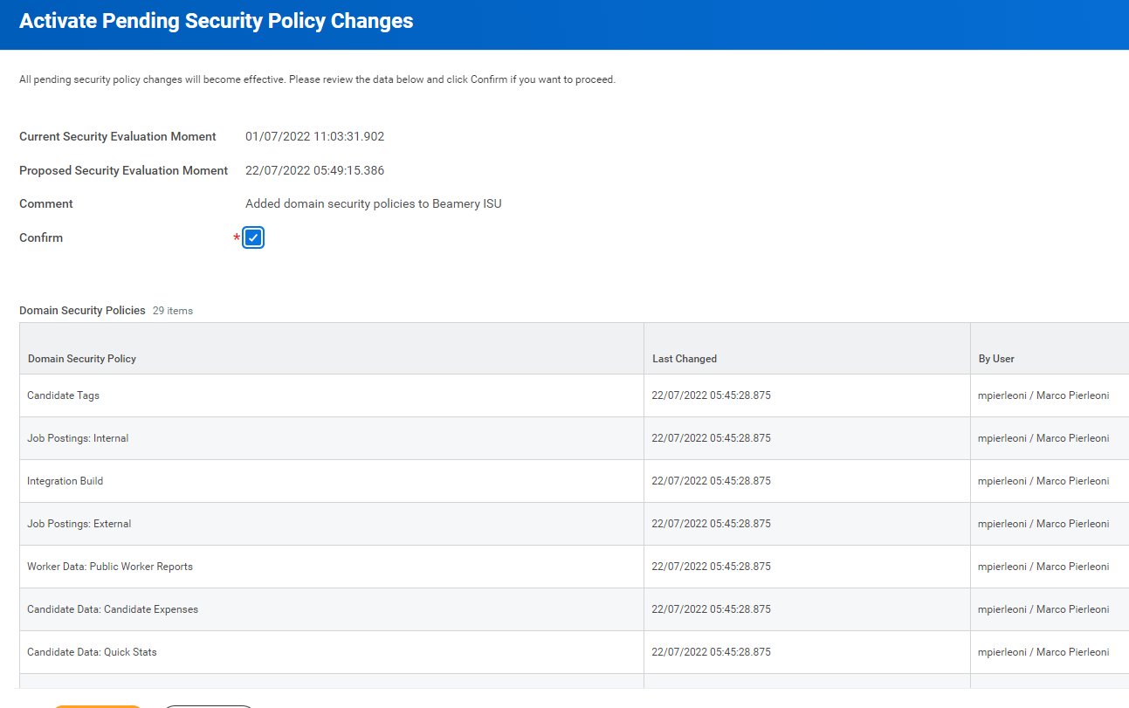The image size is (1129, 708).
Task: Click the orange button at page bottom
Action: (x=98, y=706)
